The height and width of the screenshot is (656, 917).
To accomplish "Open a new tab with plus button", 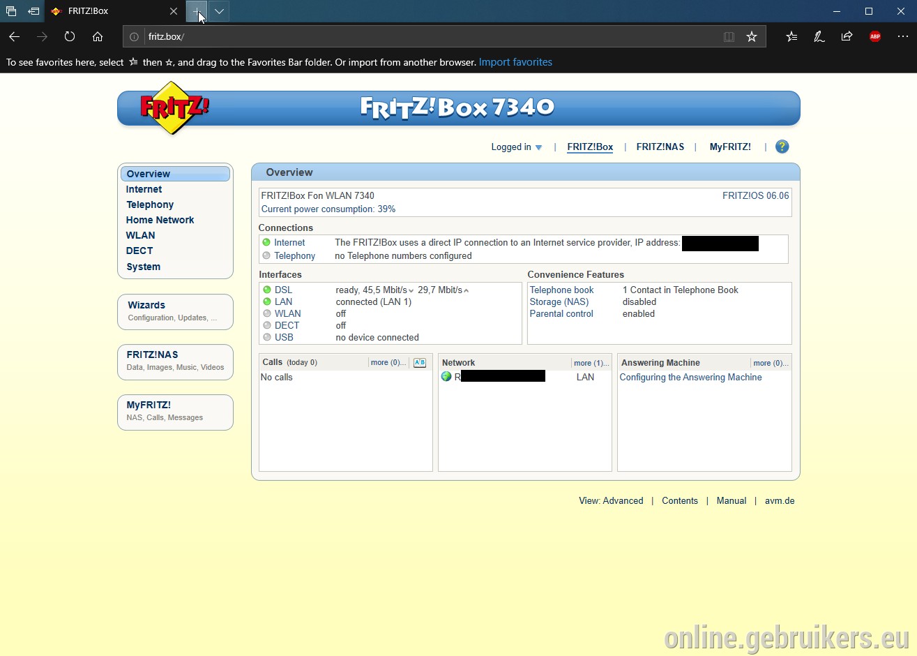I will pos(197,11).
